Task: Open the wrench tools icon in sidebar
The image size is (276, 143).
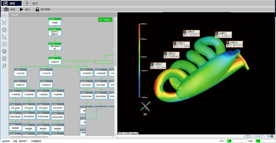Action: [x=4, y=66]
